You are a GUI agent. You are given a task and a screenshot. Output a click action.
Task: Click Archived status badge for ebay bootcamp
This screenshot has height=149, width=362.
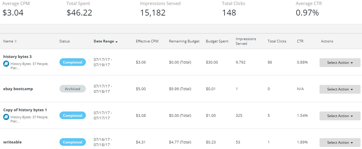(73, 89)
